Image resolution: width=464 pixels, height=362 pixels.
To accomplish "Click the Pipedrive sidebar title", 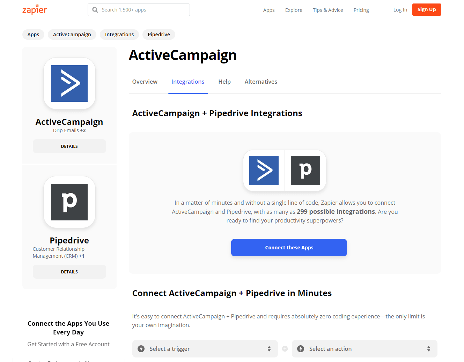I will [x=69, y=240].
